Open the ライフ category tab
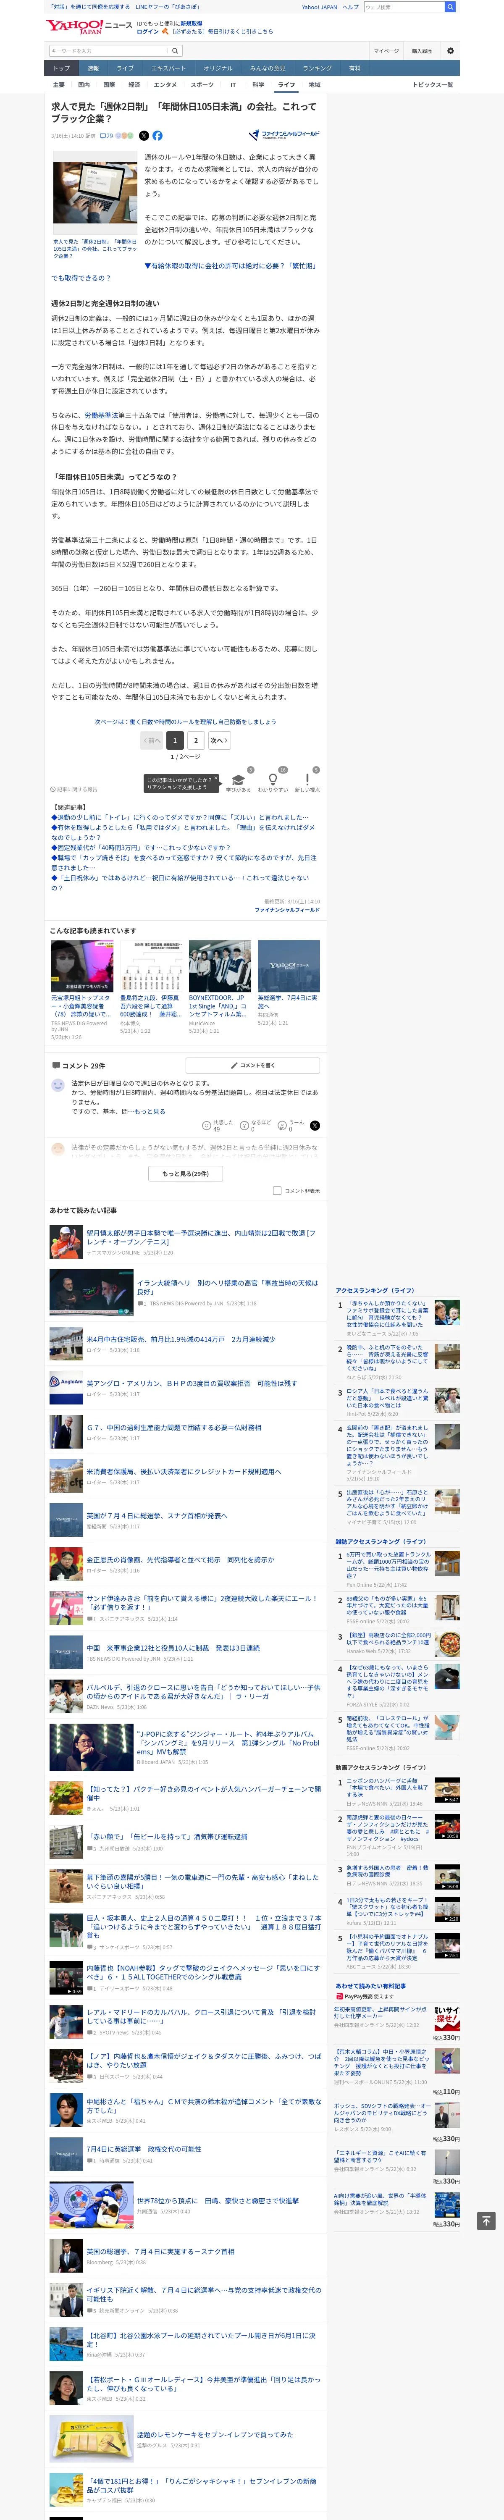 [286, 85]
